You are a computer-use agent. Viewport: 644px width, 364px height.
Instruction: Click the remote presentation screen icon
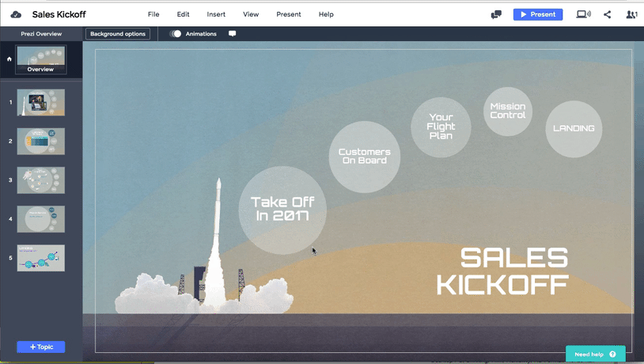click(584, 14)
